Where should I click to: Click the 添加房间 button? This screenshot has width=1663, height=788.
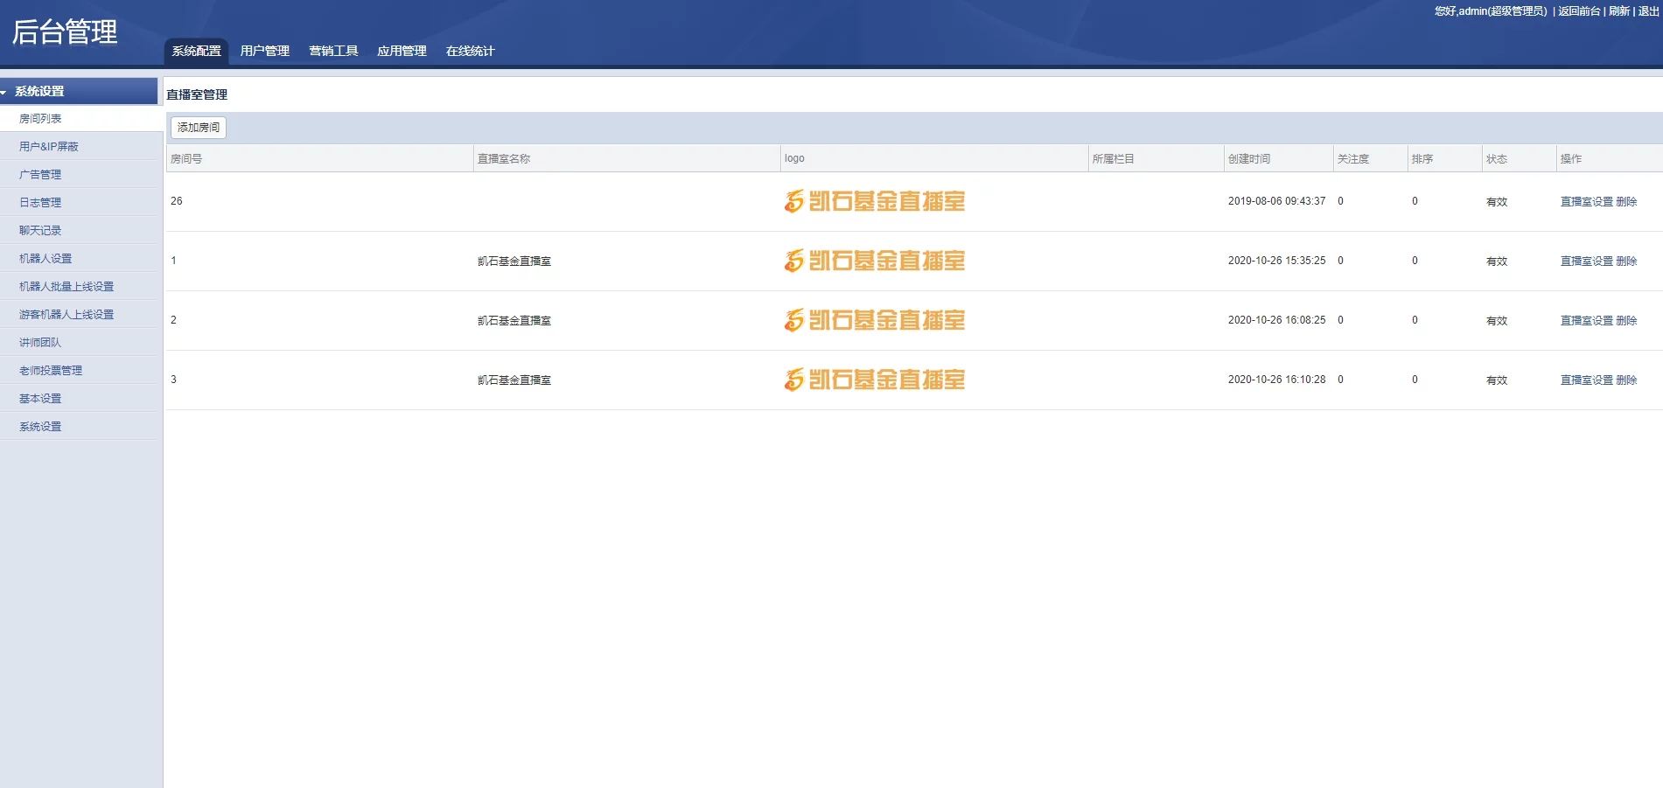(x=199, y=128)
